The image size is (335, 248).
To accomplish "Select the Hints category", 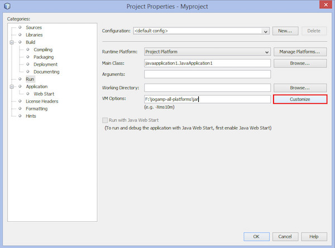I will (31, 116).
